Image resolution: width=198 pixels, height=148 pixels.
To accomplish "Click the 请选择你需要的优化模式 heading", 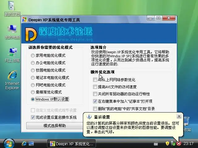I will (50, 47).
